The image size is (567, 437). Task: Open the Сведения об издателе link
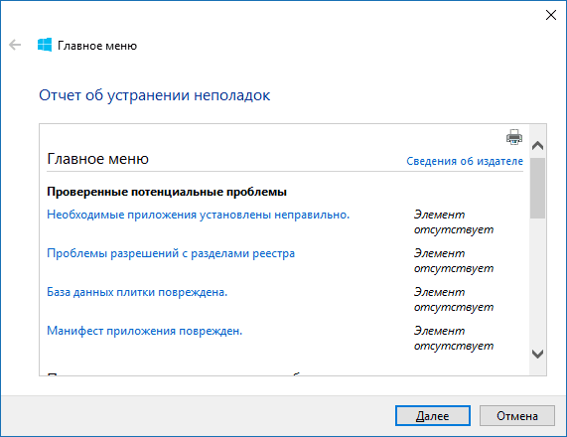[x=465, y=161]
